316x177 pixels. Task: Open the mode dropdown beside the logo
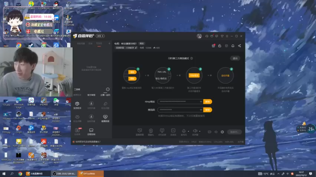100,36
